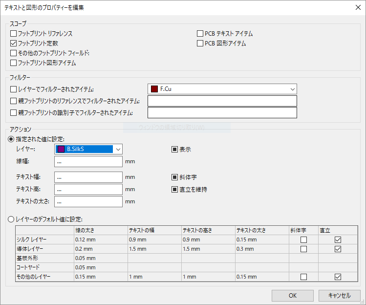Click the テキストの太さ input field

pos(88,201)
